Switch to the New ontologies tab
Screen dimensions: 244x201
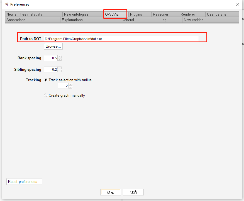[x=83, y=14]
